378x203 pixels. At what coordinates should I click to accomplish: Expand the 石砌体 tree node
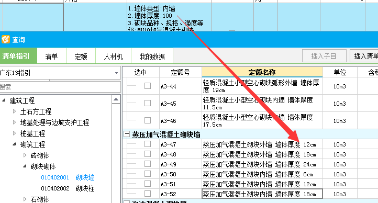(x=25, y=199)
